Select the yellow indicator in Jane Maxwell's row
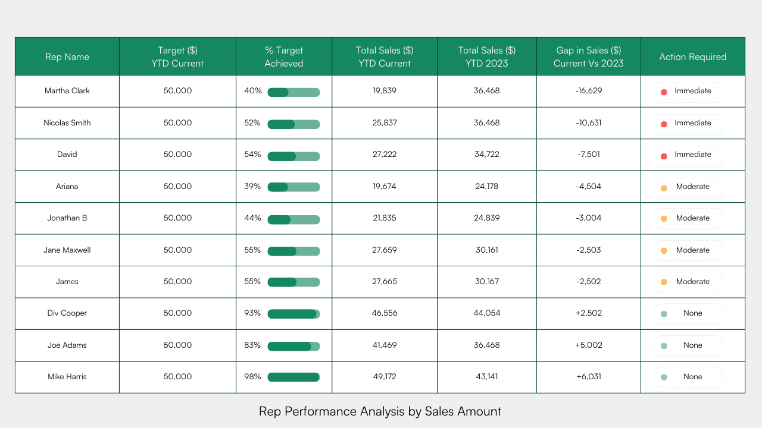 point(663,250)
